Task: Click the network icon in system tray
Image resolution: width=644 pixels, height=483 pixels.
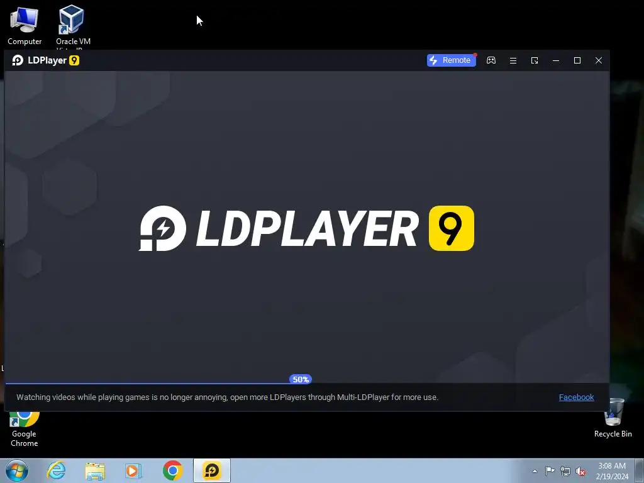Action: pos(565,471)
